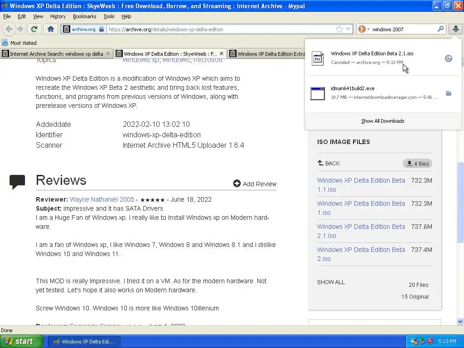This screenshot has width=464, height=348.
Task: Click the page scrollbar down arrow
Action: (460, 321)
